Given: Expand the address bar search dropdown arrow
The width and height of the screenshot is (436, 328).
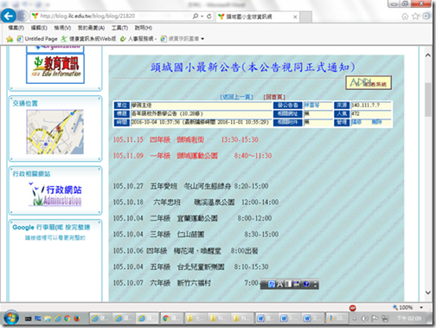Looking at the screenshot, I should [x=202, y=16].
